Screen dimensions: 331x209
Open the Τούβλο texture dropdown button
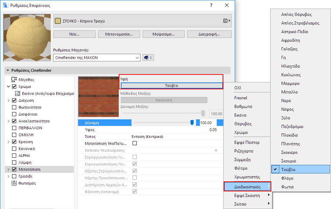click(x=172, y=86)
